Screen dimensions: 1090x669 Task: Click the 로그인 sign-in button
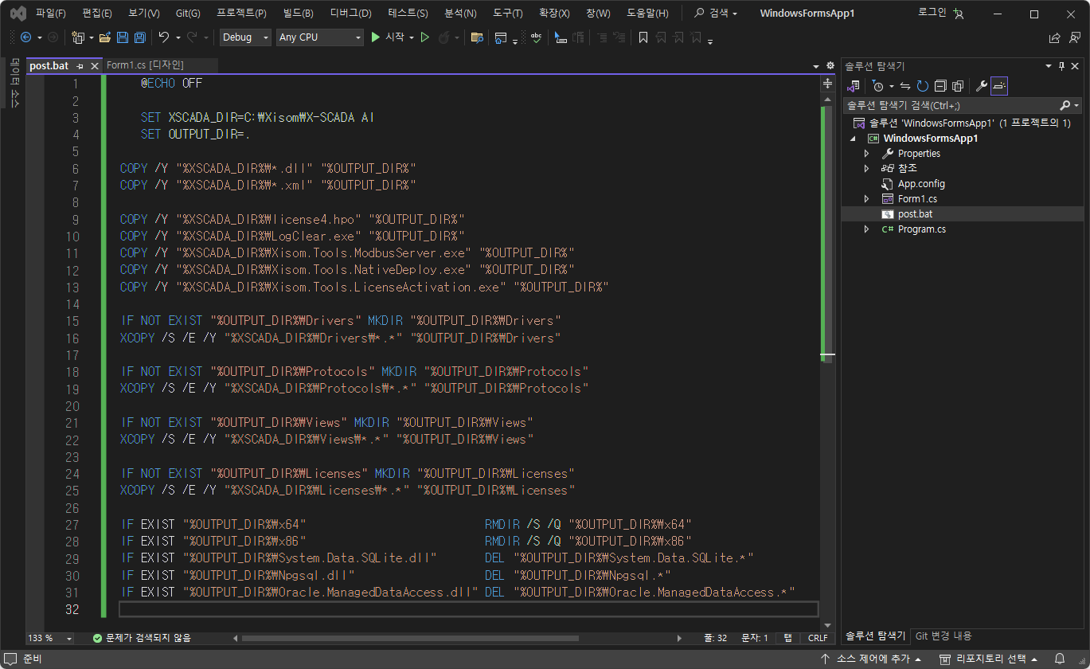(940, 14)
